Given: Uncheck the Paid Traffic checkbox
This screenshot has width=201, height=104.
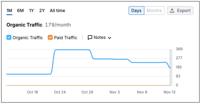Looking at the screenshot, I should pos(50,38).
